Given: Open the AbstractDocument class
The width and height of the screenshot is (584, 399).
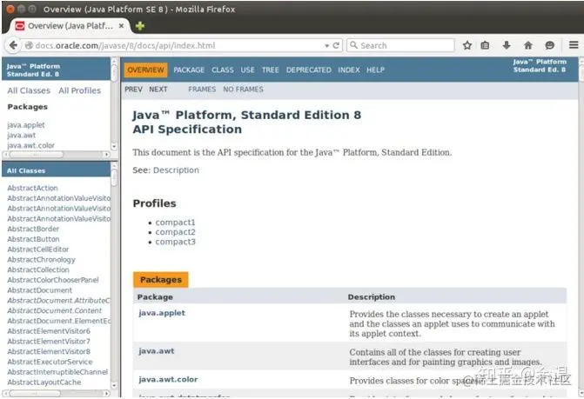Looking at the screenshot, I should (x=39, y=290).
